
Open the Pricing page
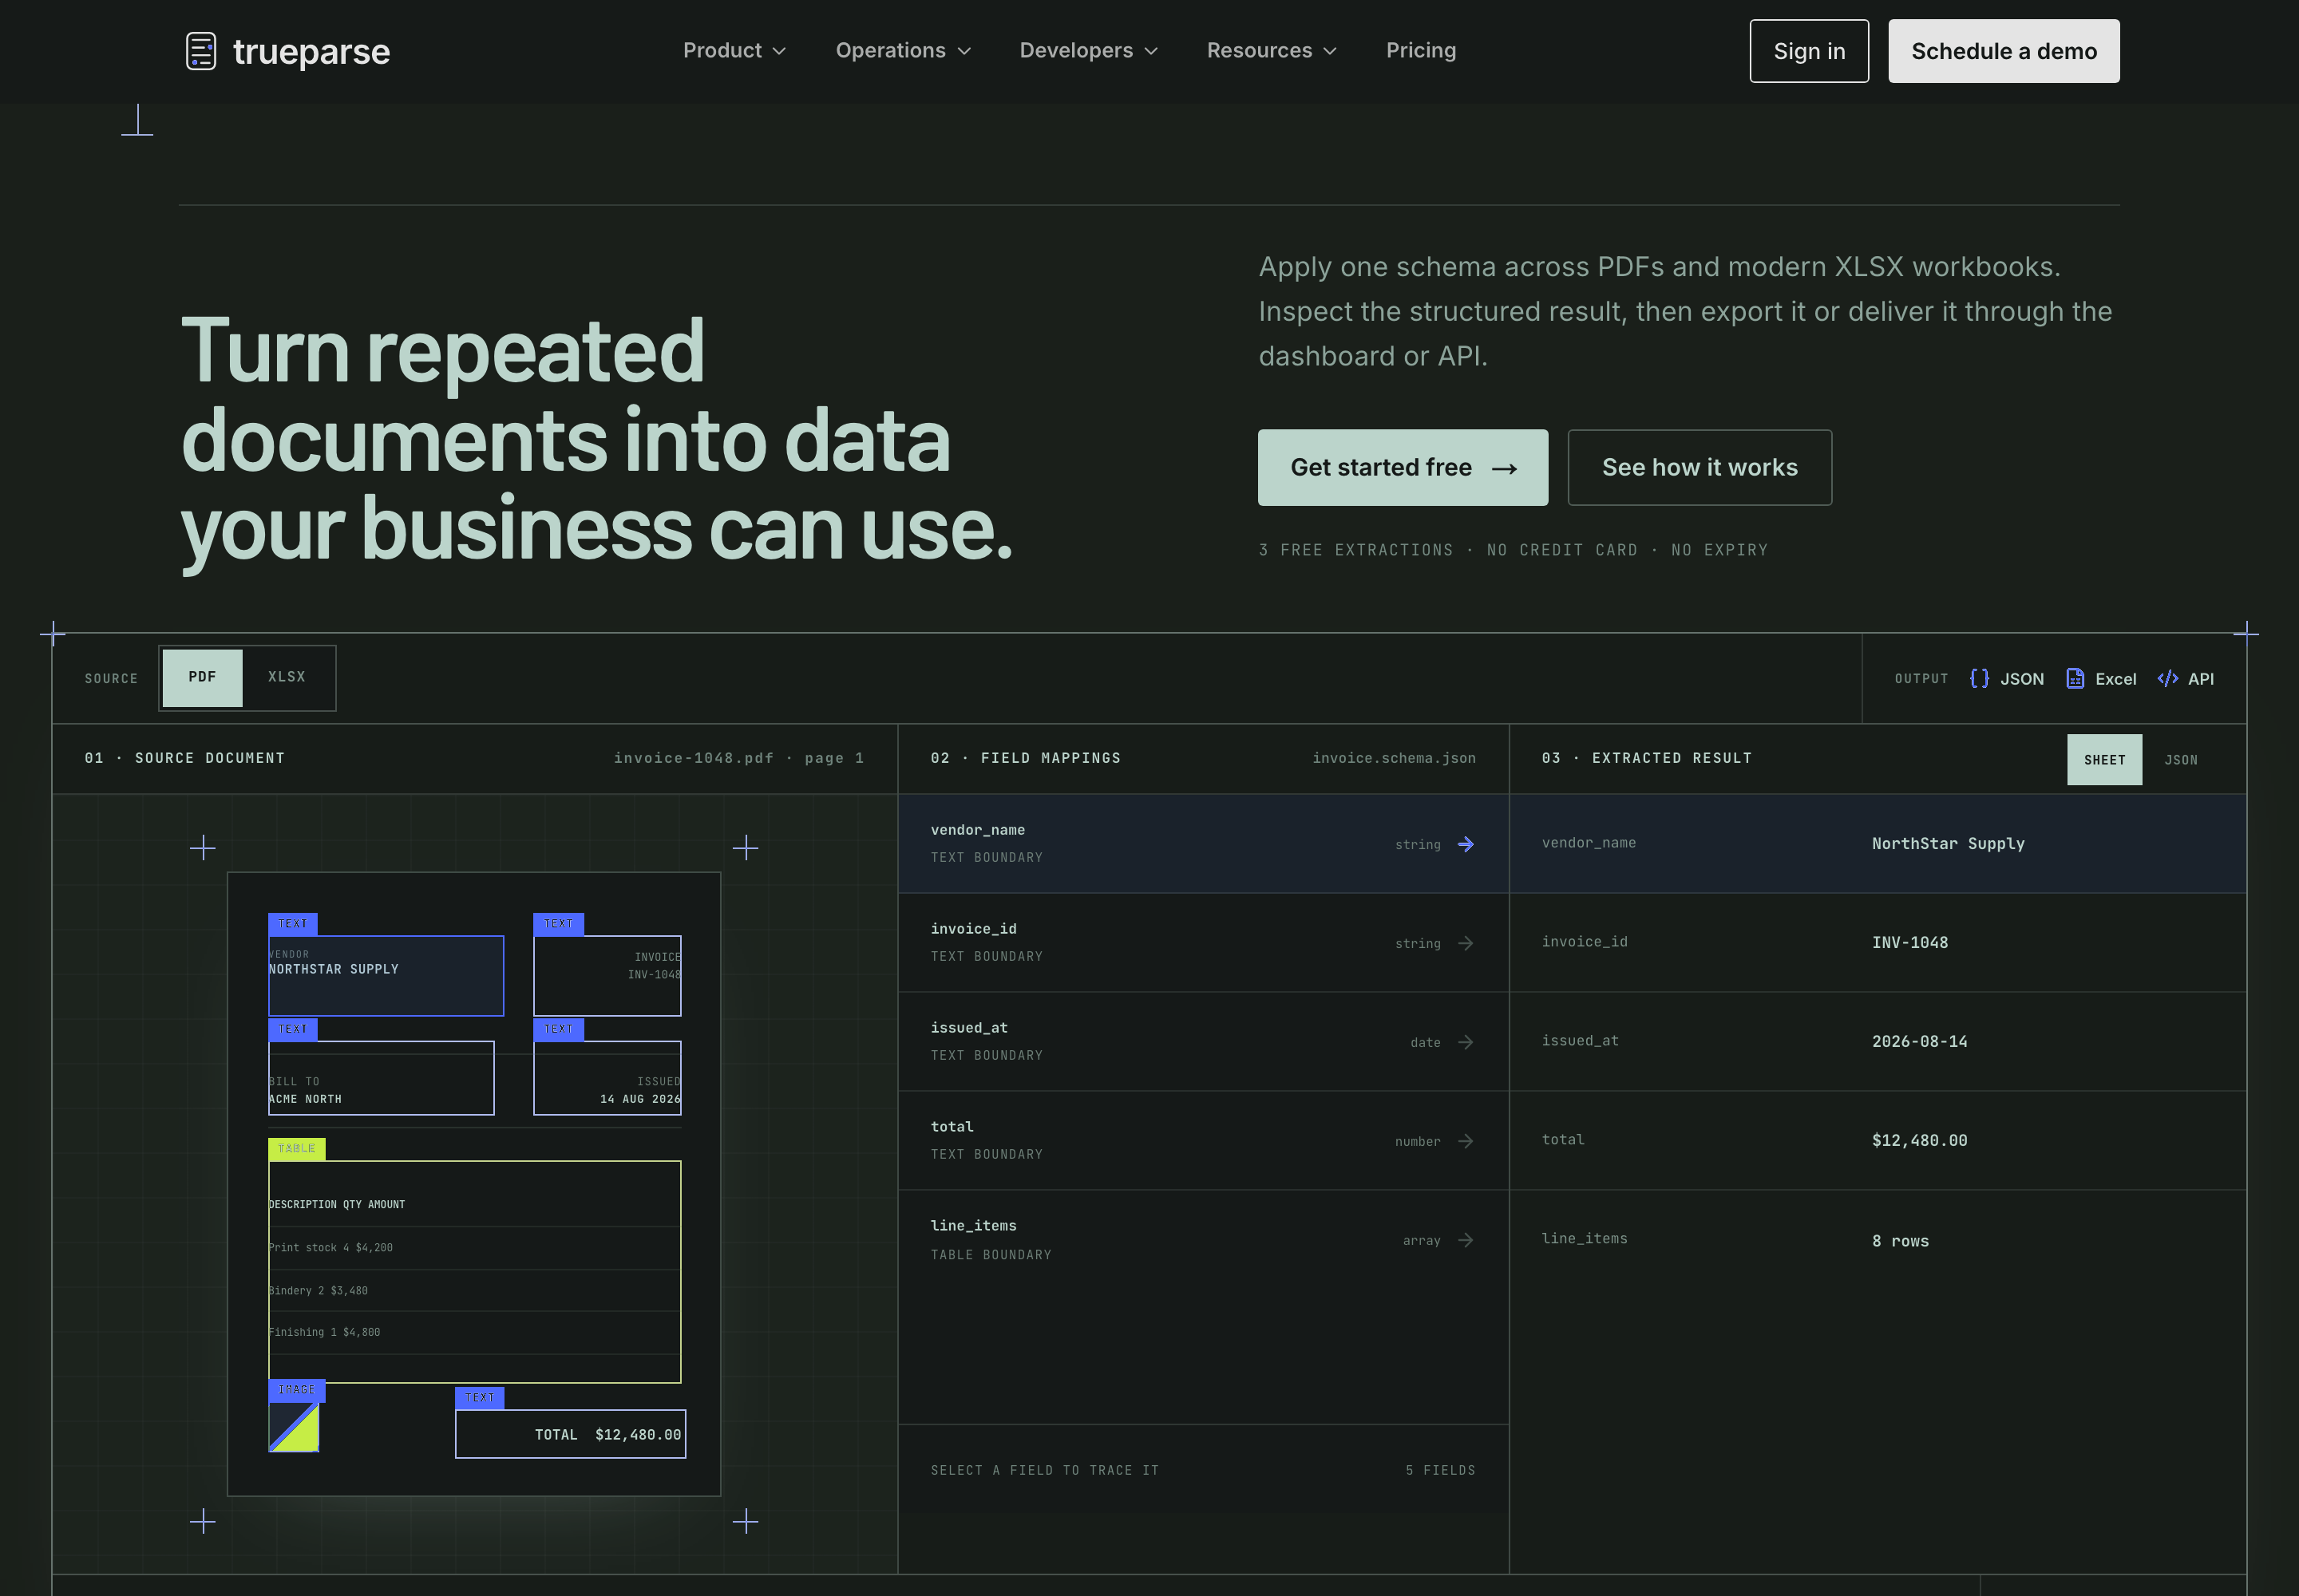(x=1421, y=50)
